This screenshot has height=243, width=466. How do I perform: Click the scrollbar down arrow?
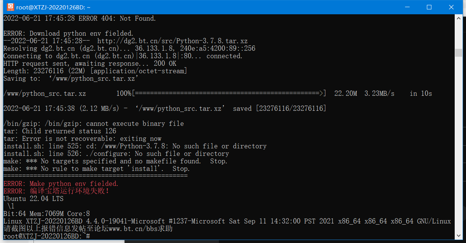458,236
